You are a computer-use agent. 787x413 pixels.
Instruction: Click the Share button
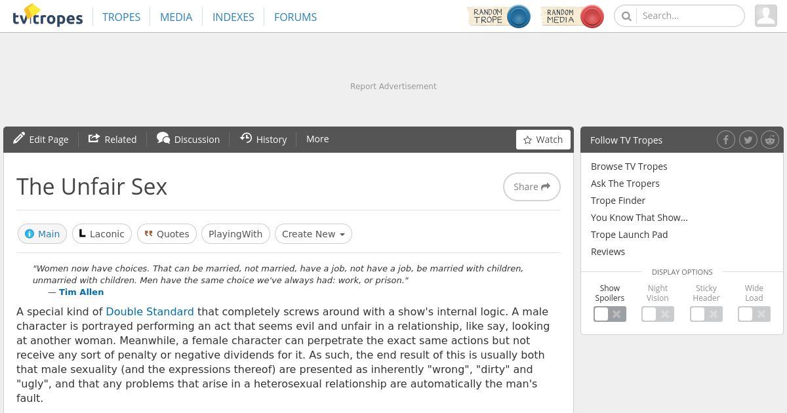click(532, 187)
